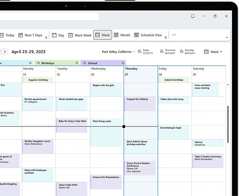The height and width of the screenshot is (196, 239).
Task: Open the Park Valley, California location dropdown
Action: click(x=134, y=52)
